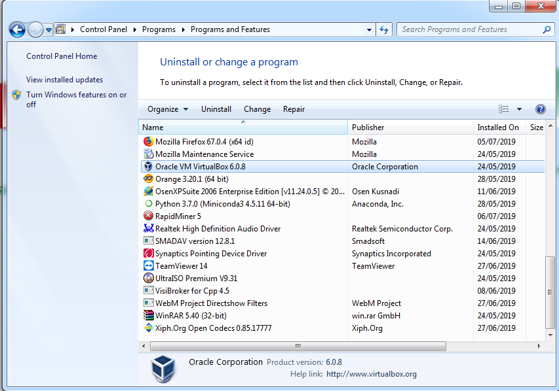Click the UltraISO Premium icon

[147, 278]
